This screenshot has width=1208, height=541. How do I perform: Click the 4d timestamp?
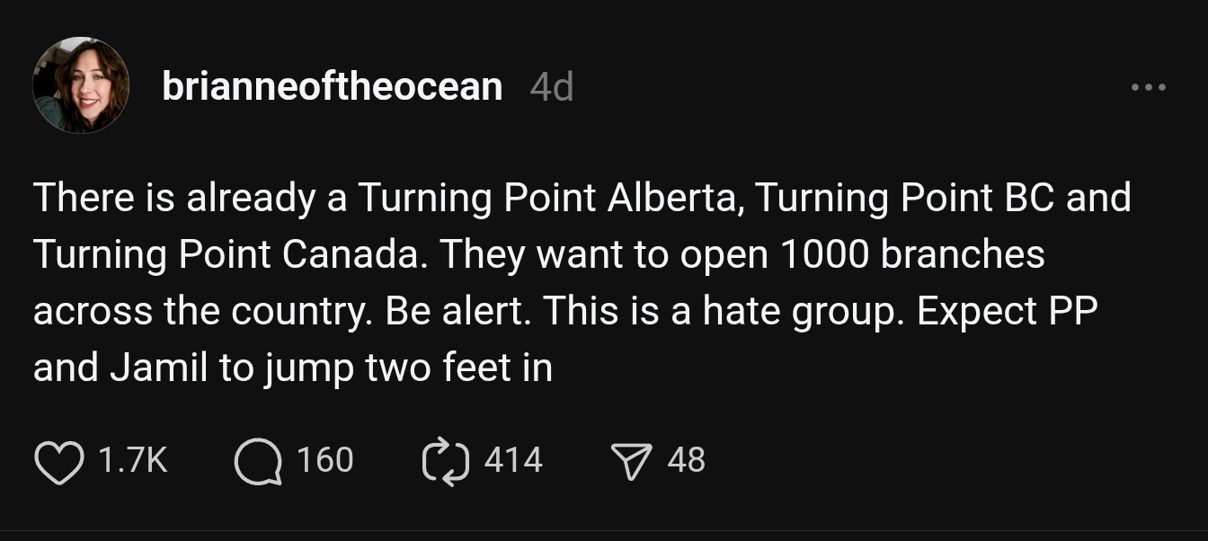click(x=552, y=87)
